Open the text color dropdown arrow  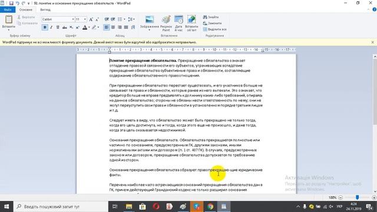pyautogui.click(x=89, y=28)
